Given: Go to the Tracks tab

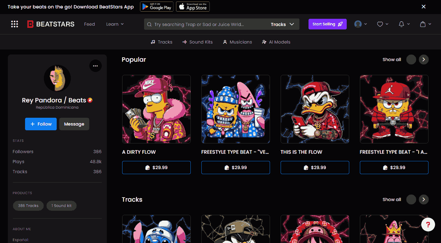Looking at the screenshot, I should coord(161,42).
